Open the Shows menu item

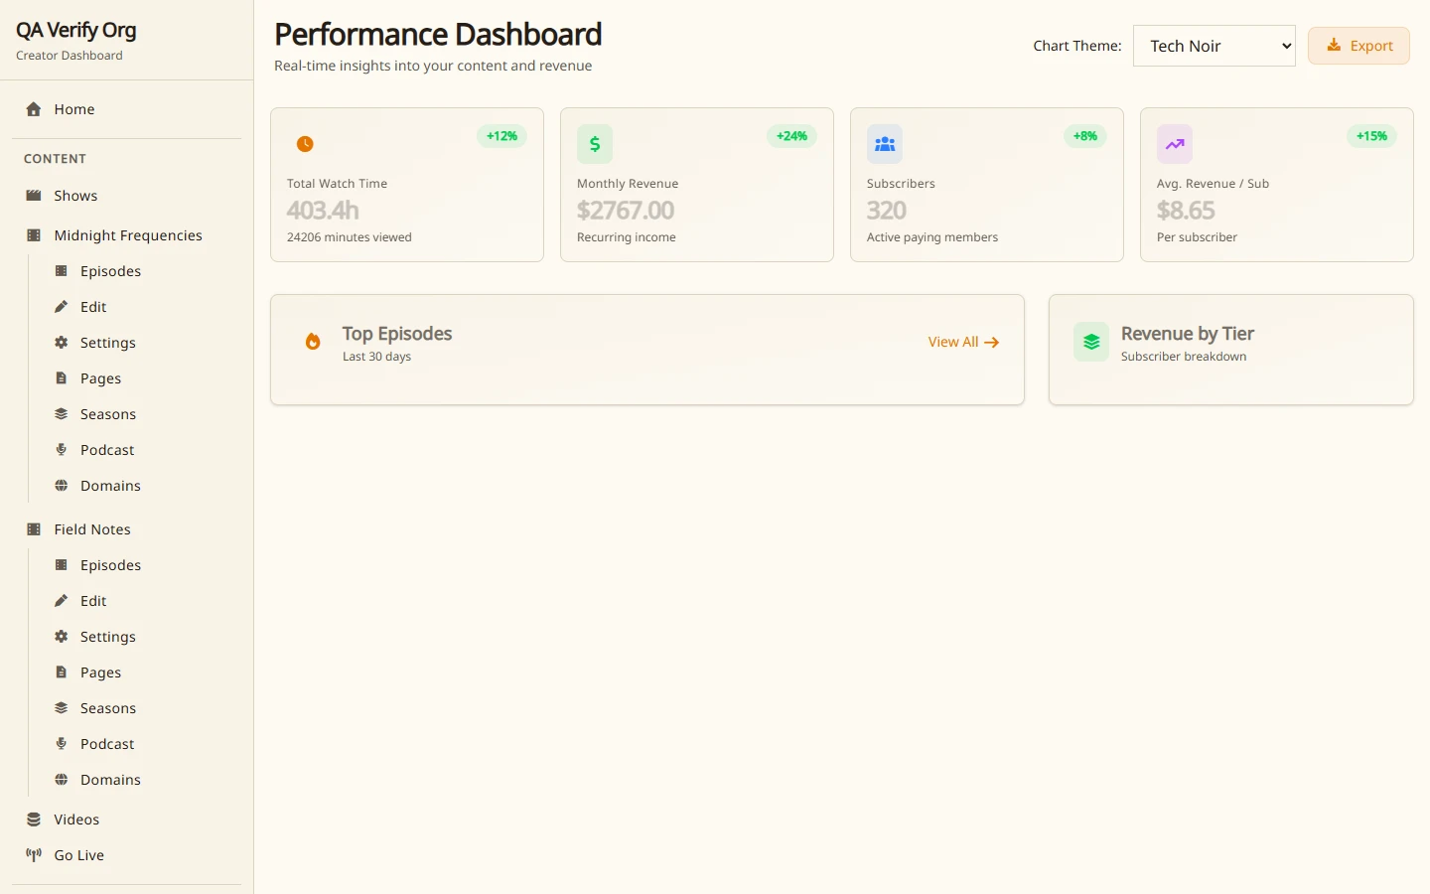127,196
